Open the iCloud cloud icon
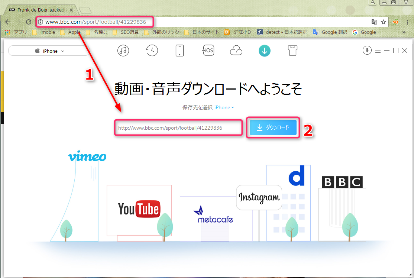This screenshot has width=414, height=278. (236, 51)
